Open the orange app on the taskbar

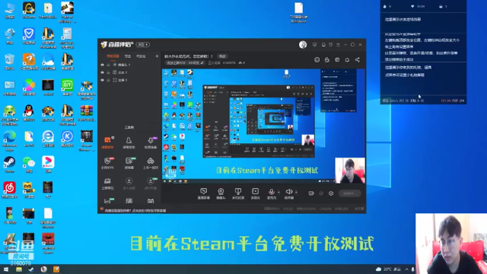coord(56,269)
